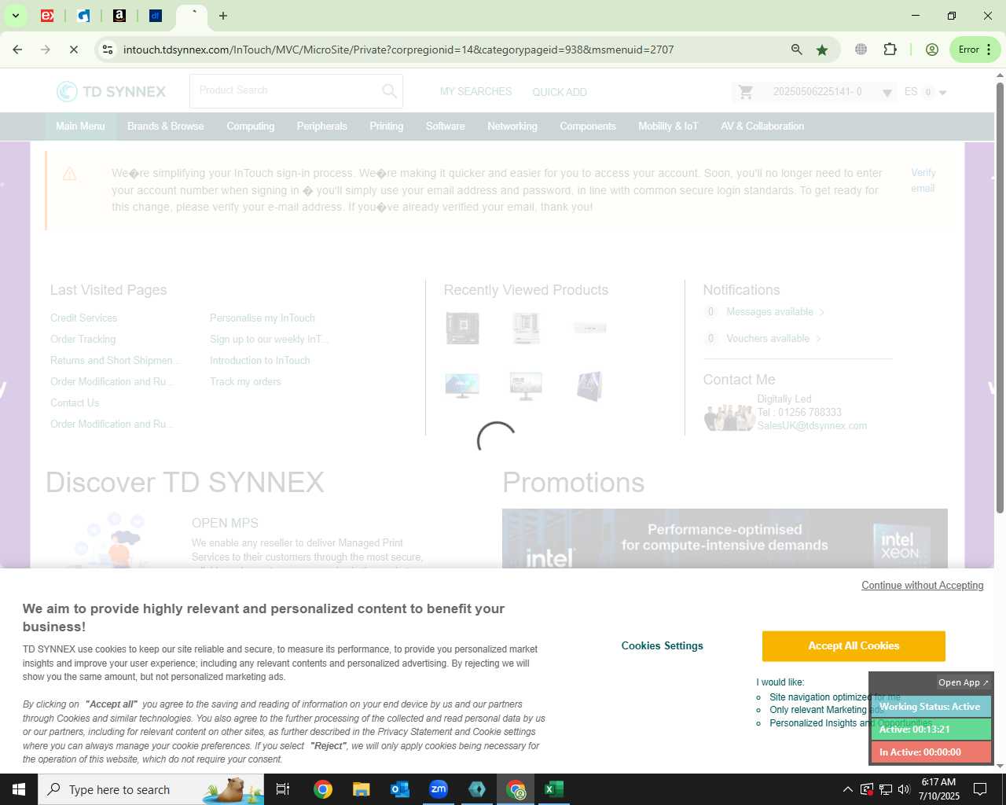Switch to the dark blue 'df' tab
The height and width of the screenshot is (805, 1006).
(x=156, y=16)
